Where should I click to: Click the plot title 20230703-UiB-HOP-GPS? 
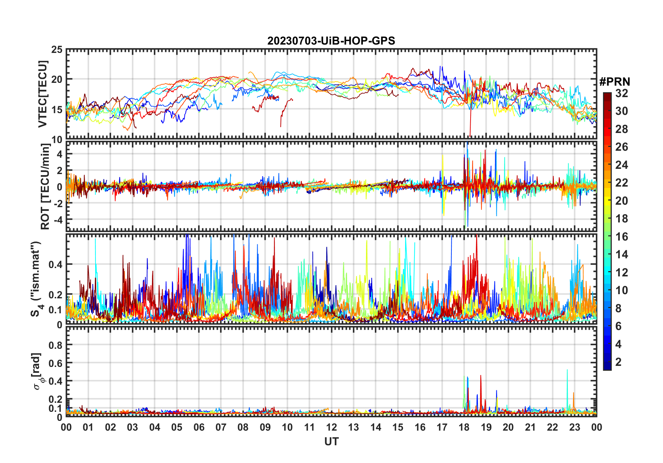[x=331, y=41]
